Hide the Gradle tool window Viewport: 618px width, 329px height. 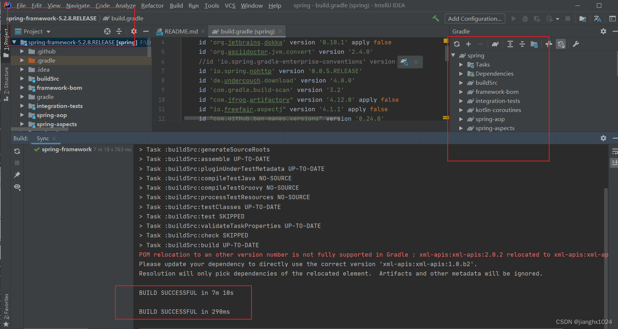tap(615, 31)
